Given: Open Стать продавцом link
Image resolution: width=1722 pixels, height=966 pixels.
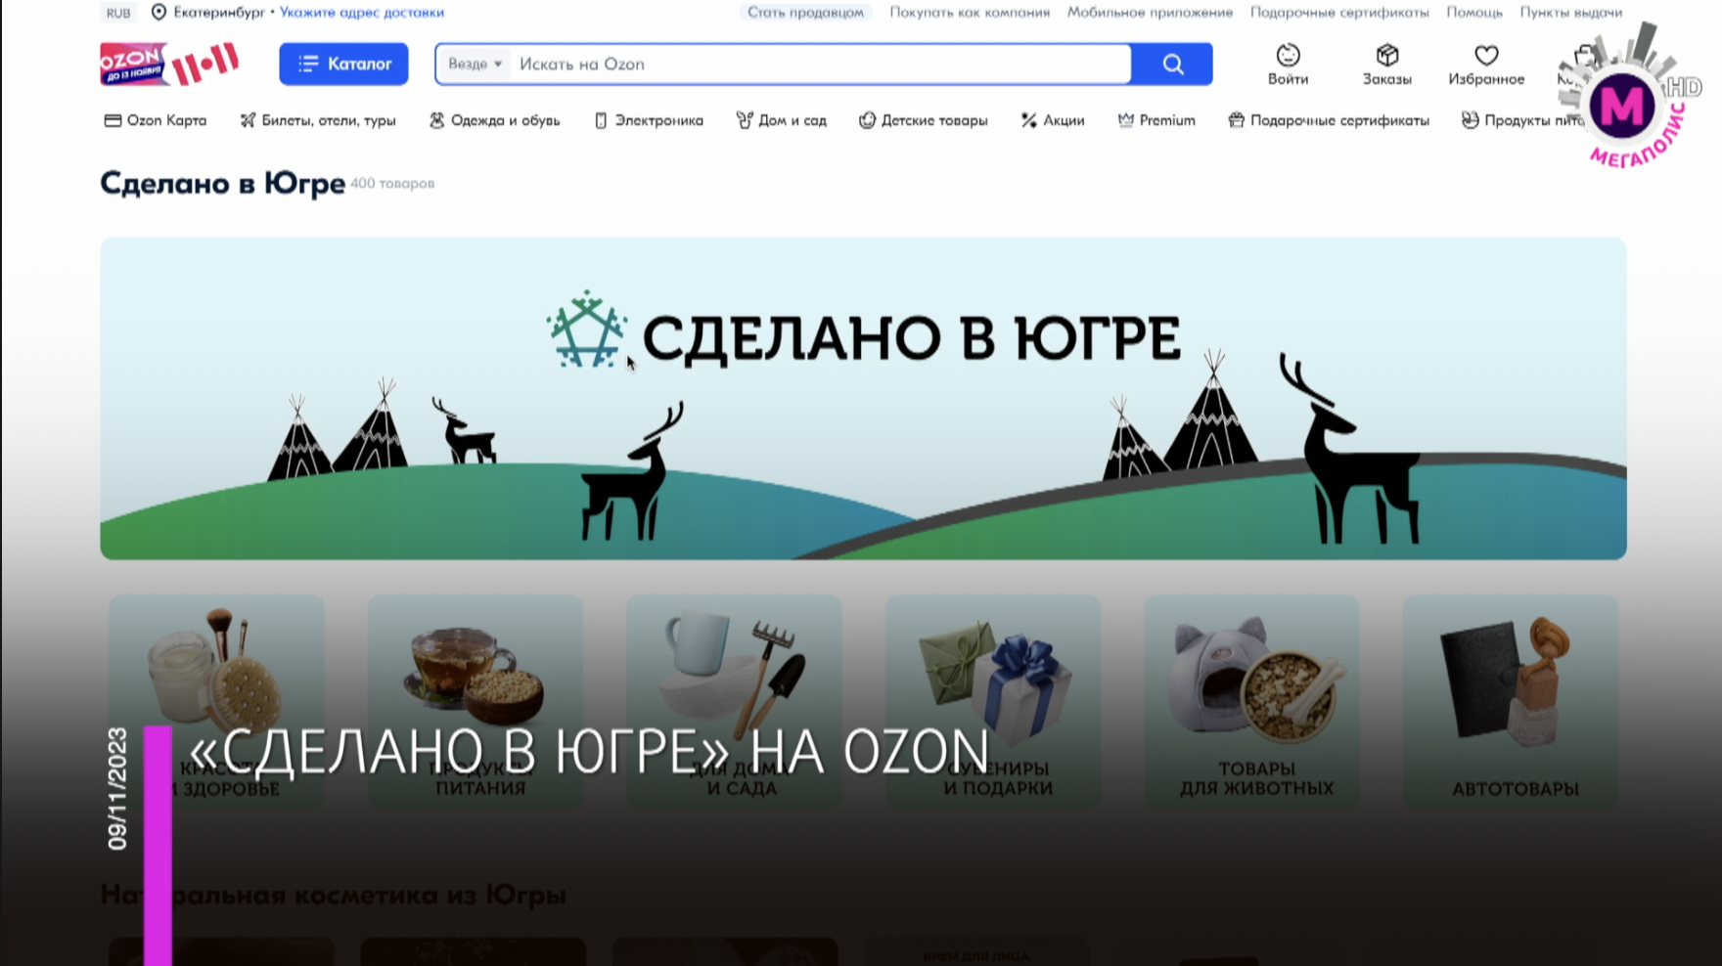Looking at the screenshot, I should pos(805,13).
